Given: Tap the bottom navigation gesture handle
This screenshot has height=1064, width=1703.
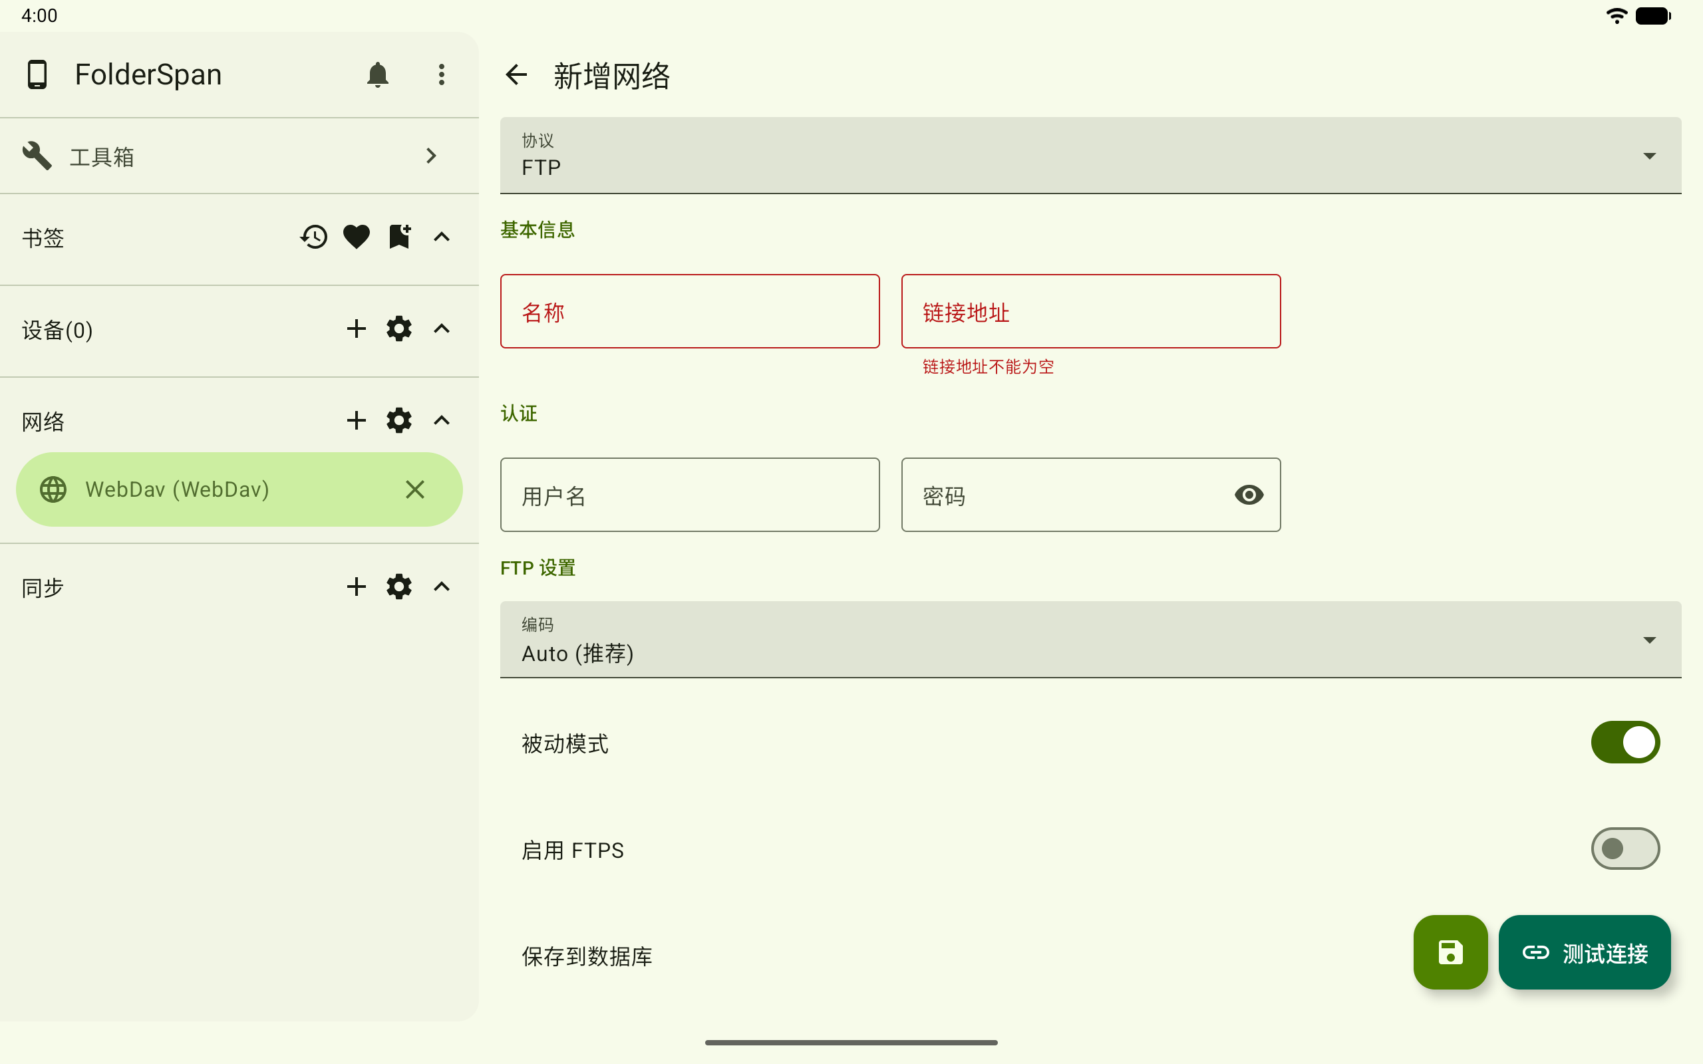Looking at the screenshot, I should pos(851,1042).
